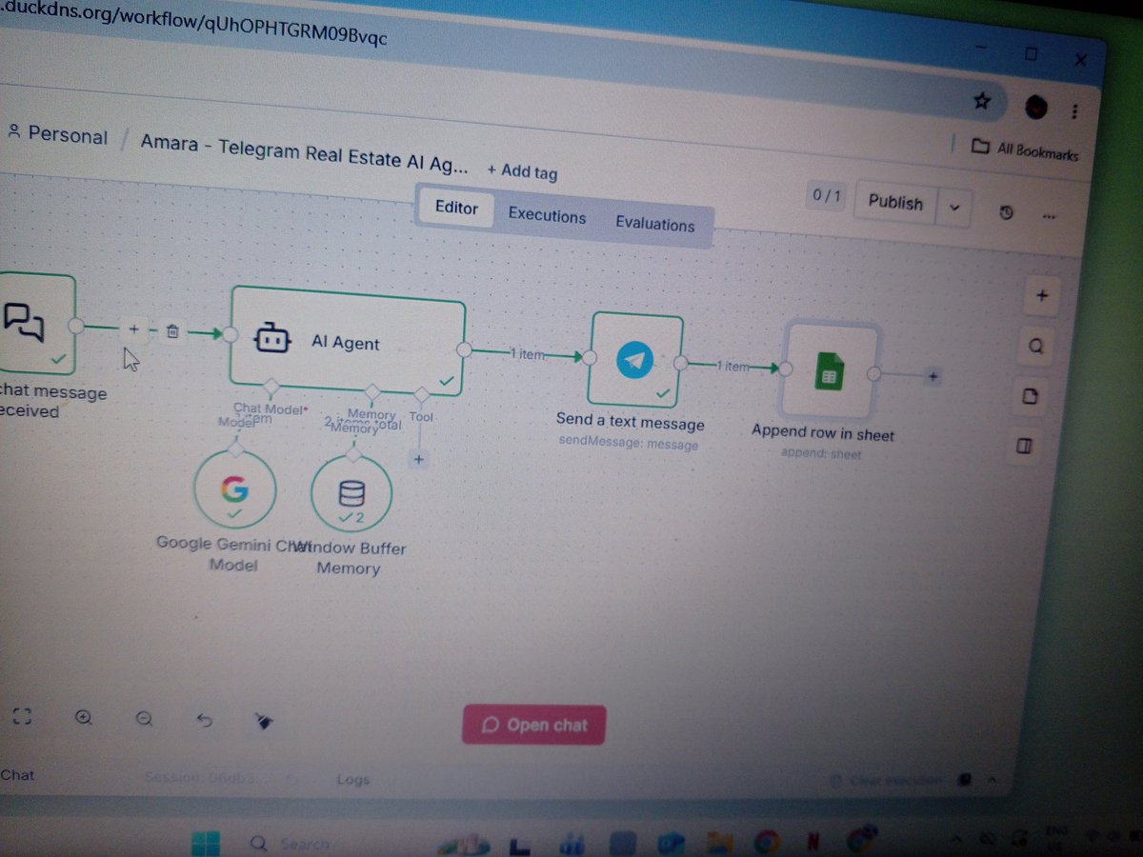
Task: Open the AI Agent node
Action: 348,343
